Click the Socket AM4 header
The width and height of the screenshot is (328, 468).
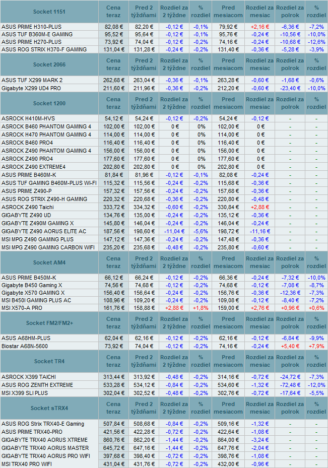(x=49, y=262)
